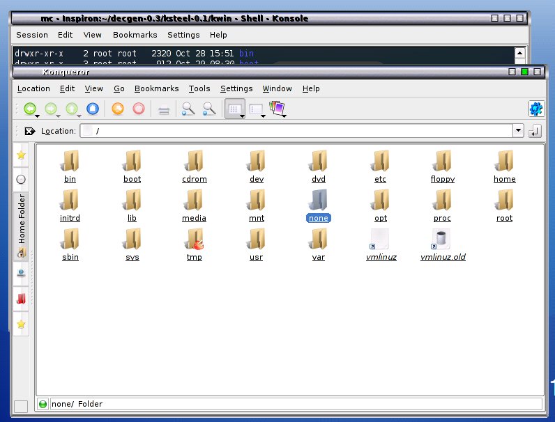Open the bin folder
This screenshot has height=422, width=555.
click(70, 166)
